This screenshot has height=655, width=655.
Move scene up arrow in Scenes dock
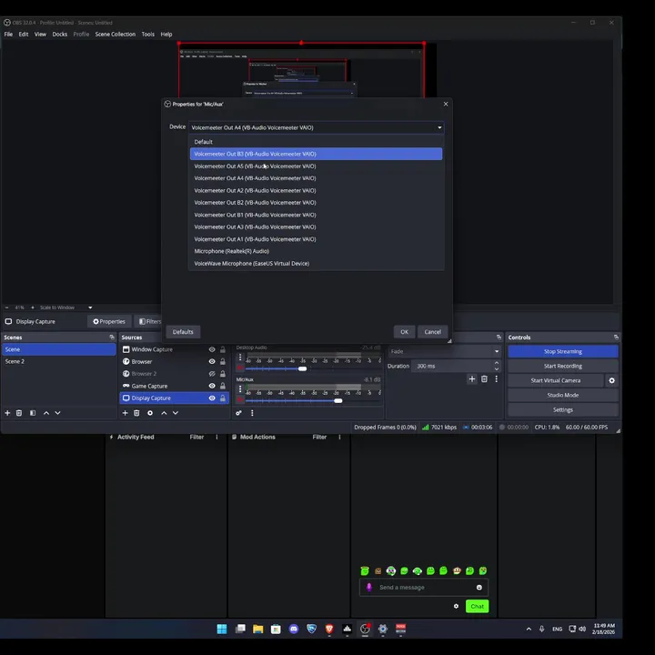pos(46,413)
